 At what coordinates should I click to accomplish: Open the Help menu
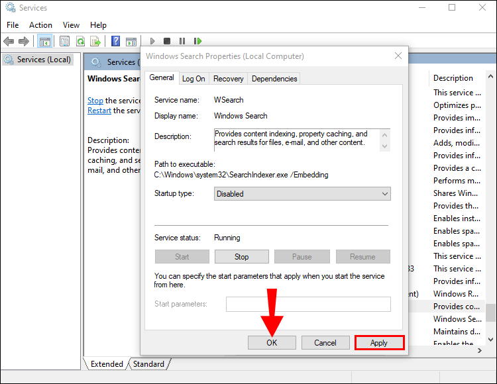click(98, 25)
